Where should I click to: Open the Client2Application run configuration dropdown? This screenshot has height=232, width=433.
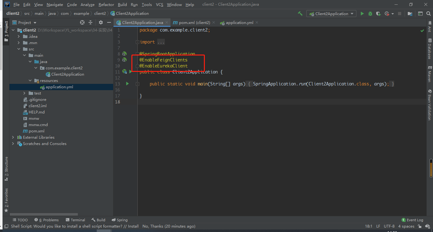331,14
